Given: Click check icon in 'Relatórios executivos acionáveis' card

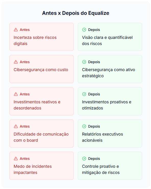Looking at the screenshot, I should [x=84, y=126].
